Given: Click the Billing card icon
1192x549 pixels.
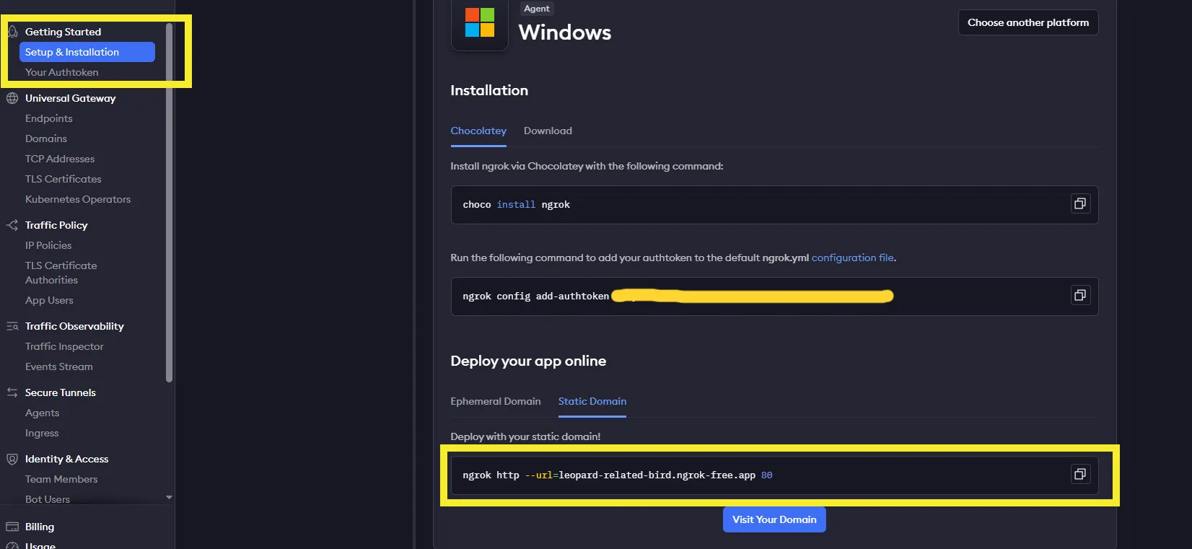Looking at the screenshot, I should tap(12, 527).
